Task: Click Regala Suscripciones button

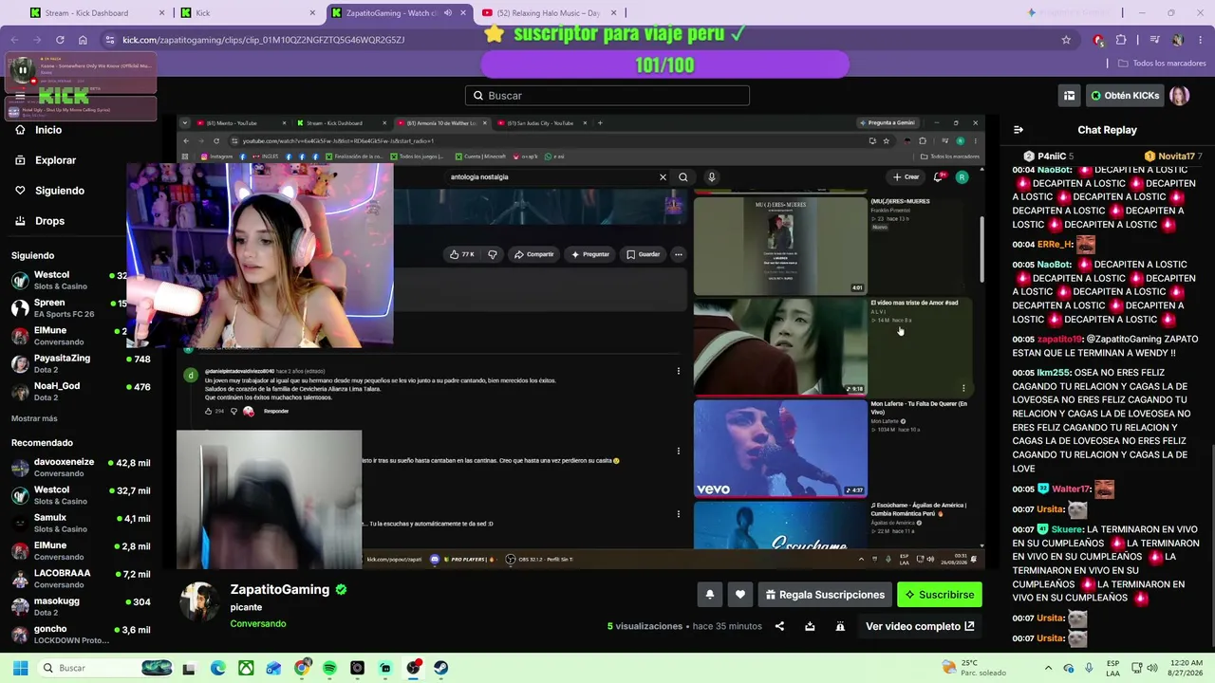Action: [x=825, y=595]
